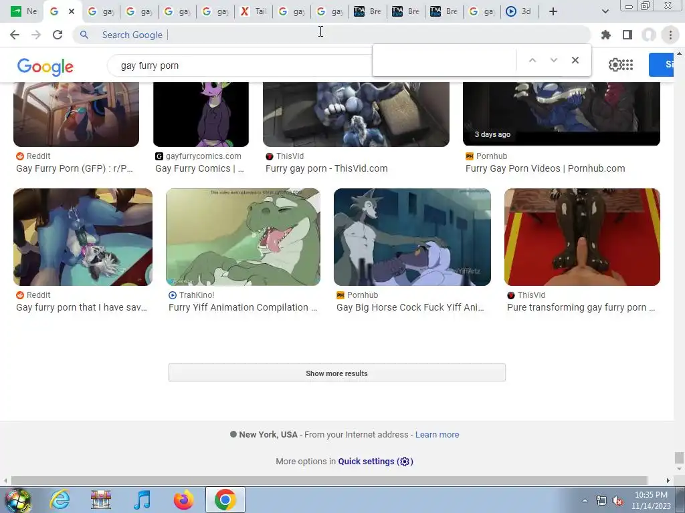
Task: Open the Chrome extensions puzzle icon
Action: [x=606, y=35]
